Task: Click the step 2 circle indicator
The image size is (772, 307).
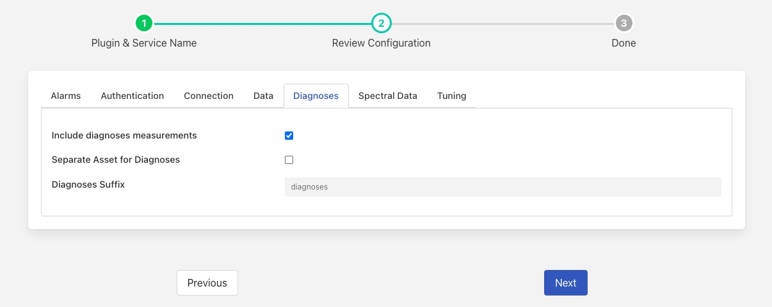Action: point(381,24)
